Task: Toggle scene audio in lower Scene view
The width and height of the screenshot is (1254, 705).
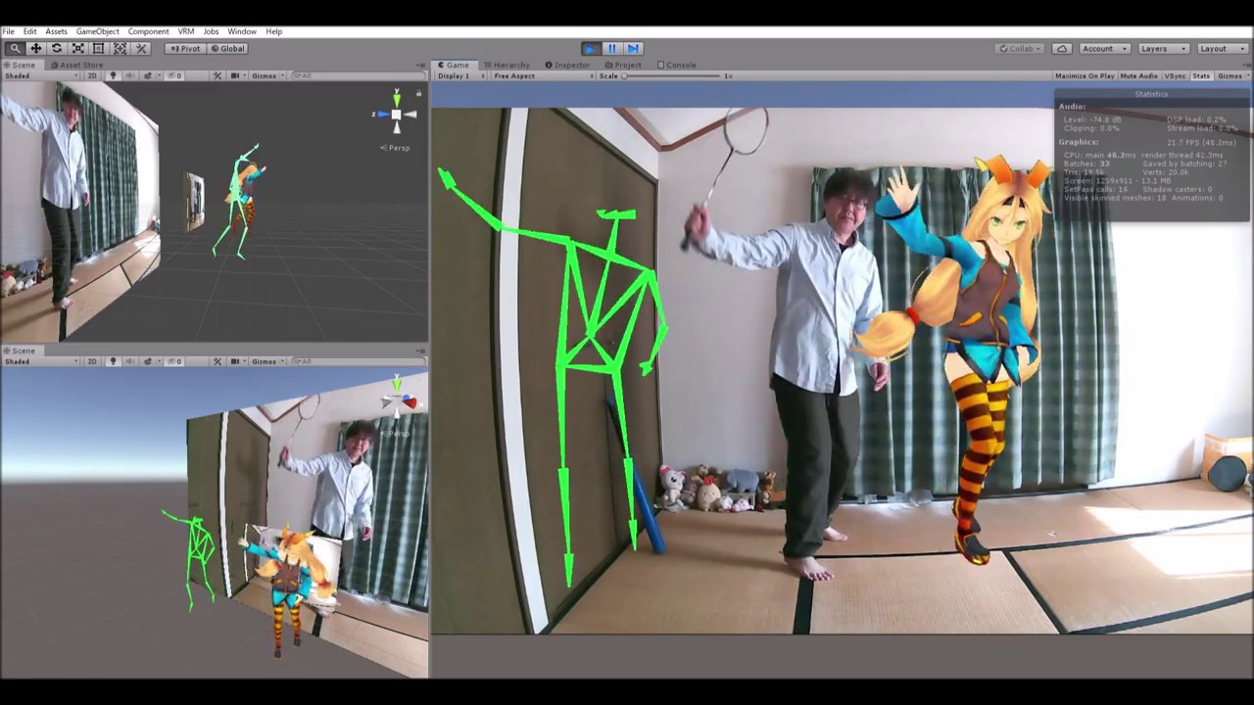Action: click(x=128, y=361)
